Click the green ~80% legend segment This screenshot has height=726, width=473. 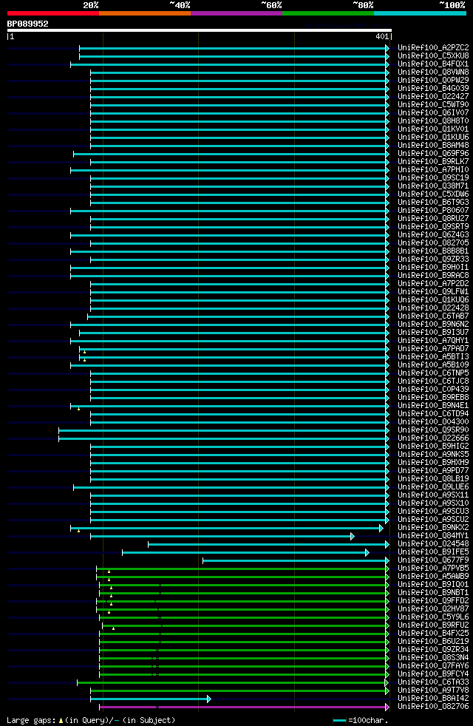pyautogui.click(x=328, y=13)
